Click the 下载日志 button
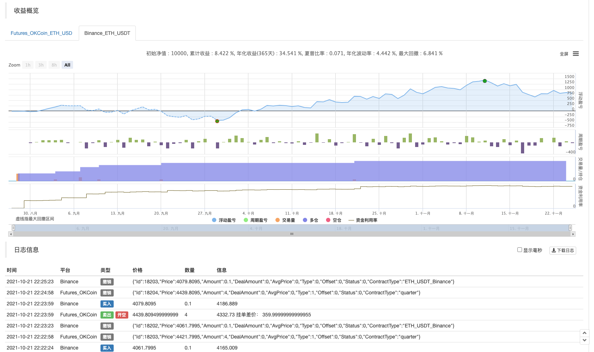Image resolution: width=594 pixels, height=352 pixels. click(x=563, y=251)
